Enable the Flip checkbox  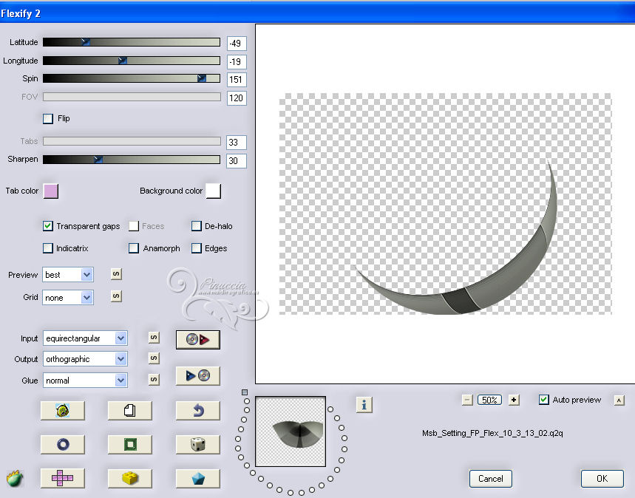point(48,119)
